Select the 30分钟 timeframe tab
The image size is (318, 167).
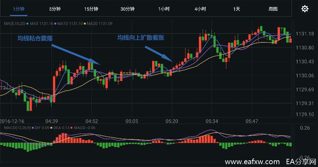(x=128, y=9)
